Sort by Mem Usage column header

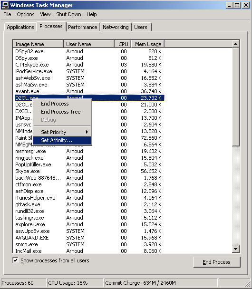(x=148, y=44)
